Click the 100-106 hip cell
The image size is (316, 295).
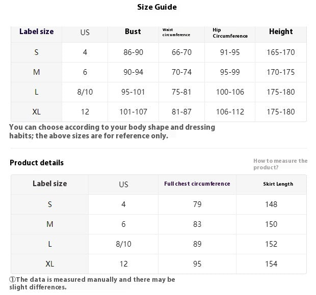(x=230, y=92)
